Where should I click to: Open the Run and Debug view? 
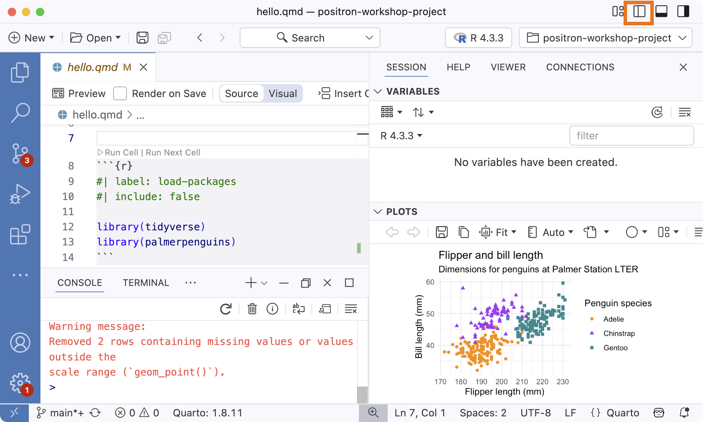20,194
